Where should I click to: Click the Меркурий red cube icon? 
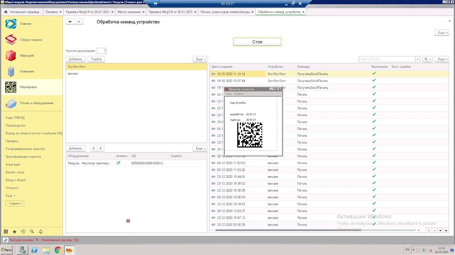pyautogui.click(x=11, y=56)
